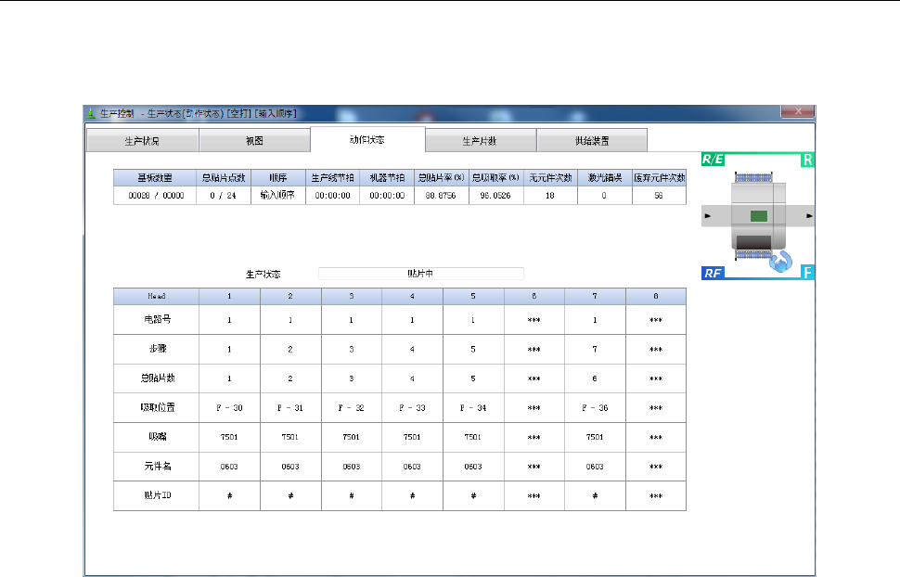Click the 基板数量 column header
900x577 pixels.
[x=155, y=178]
